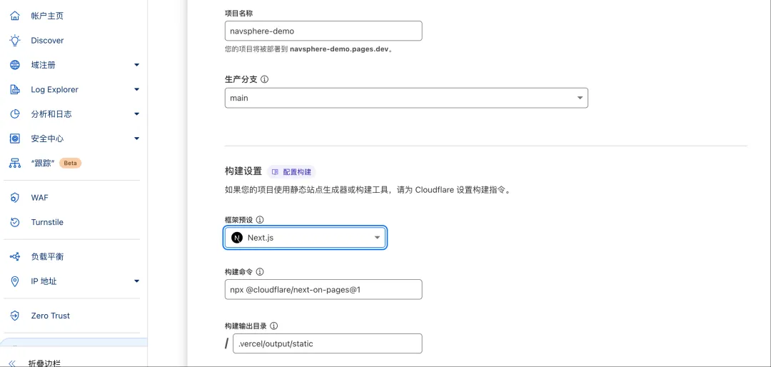Expand the 域注册 sidebar section arrow

(136, 65)
